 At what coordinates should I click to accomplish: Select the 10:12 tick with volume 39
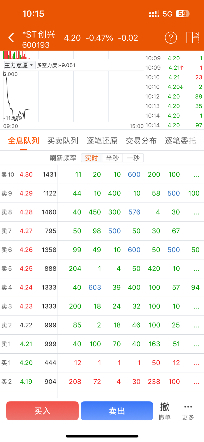coord(174,96)
